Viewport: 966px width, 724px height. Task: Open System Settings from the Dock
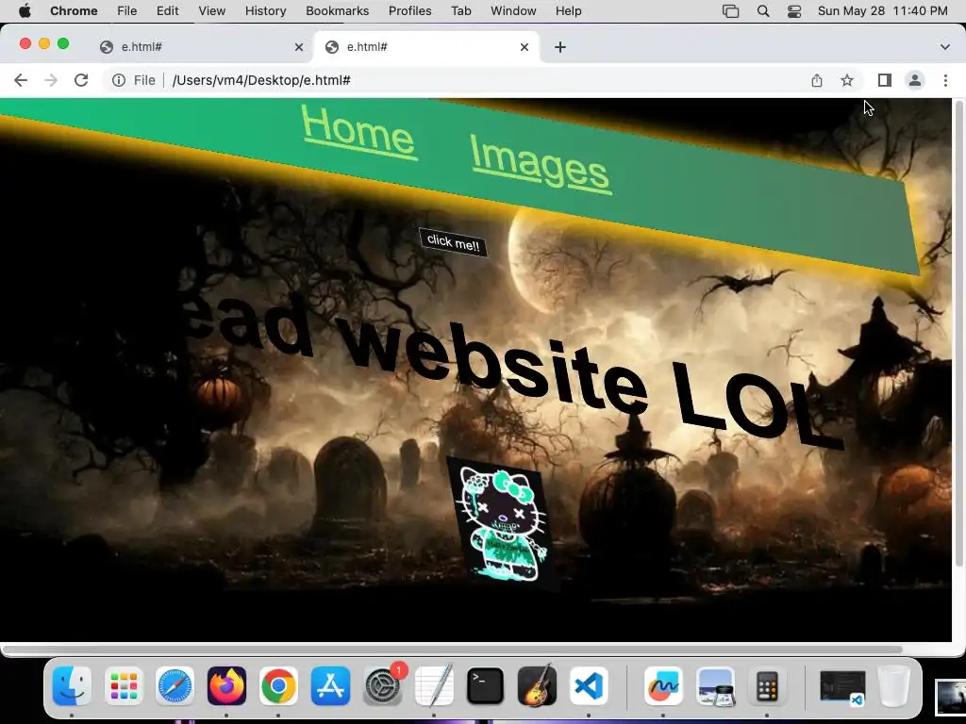tap(382, 686)
